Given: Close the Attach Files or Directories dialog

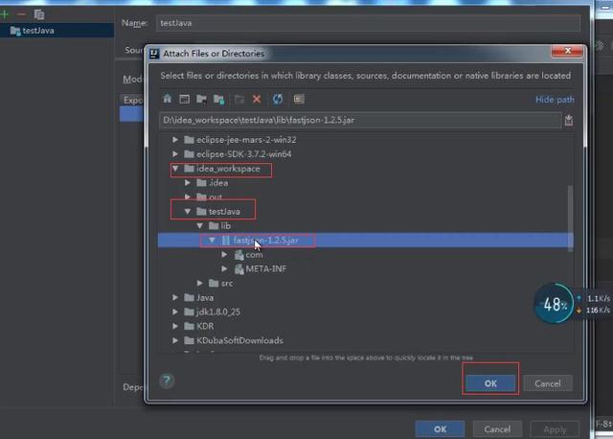Looking at the screenshot, I should (x=567, y=51).
